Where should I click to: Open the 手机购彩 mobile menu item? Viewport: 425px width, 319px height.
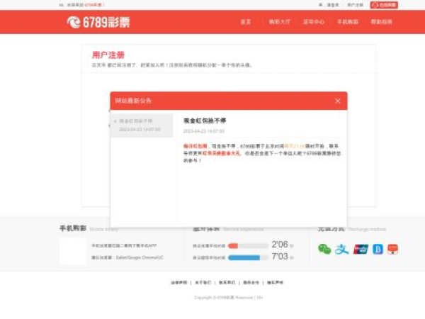(x=348, y=22)
